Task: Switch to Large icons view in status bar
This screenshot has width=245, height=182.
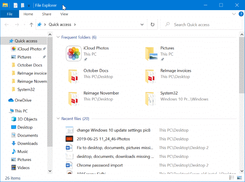Action: click(239, 178)
